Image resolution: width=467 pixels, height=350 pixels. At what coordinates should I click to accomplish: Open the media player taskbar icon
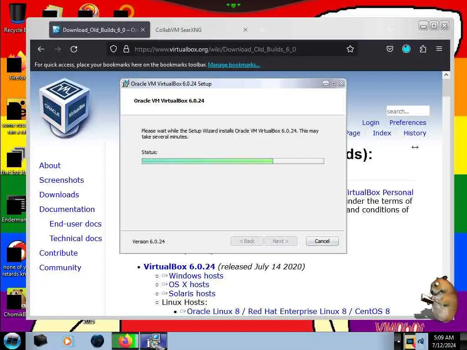point(67,341)
